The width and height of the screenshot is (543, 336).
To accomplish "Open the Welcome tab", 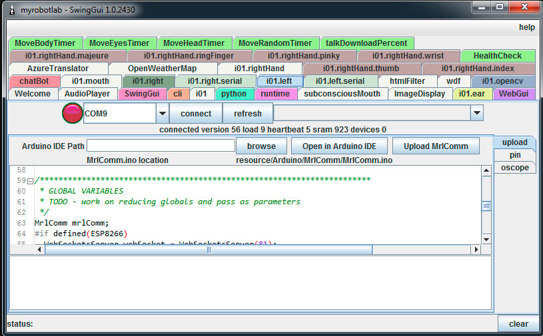I will click(33, 94).
